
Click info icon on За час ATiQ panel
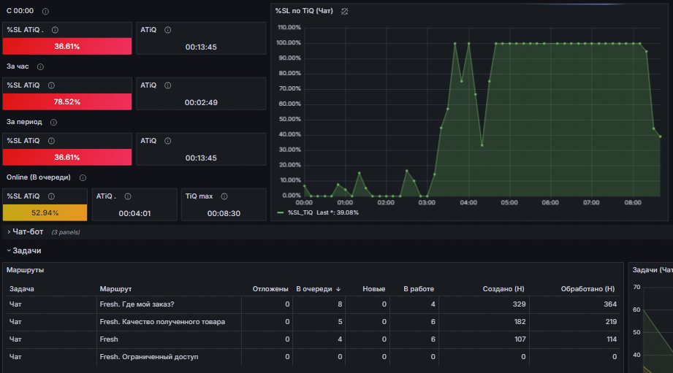pos(168,85)
